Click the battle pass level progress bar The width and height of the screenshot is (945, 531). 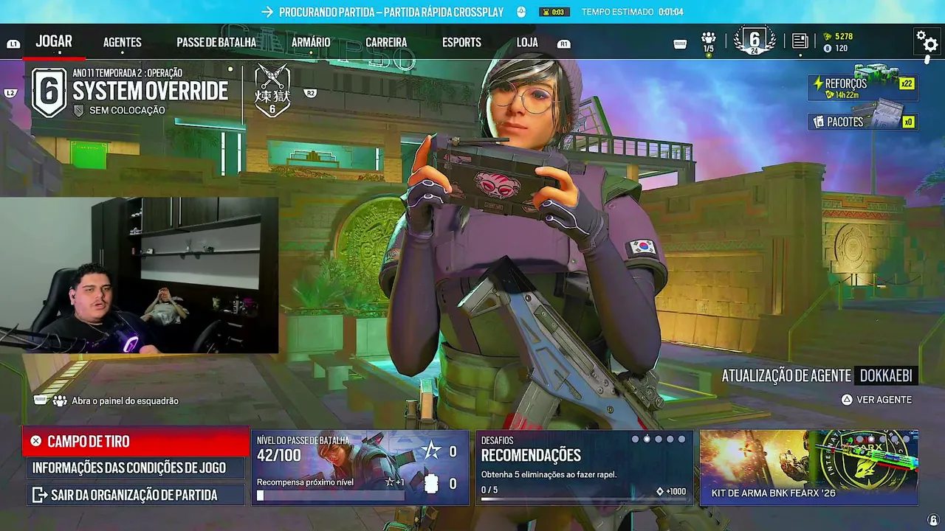tap(330, 496)
